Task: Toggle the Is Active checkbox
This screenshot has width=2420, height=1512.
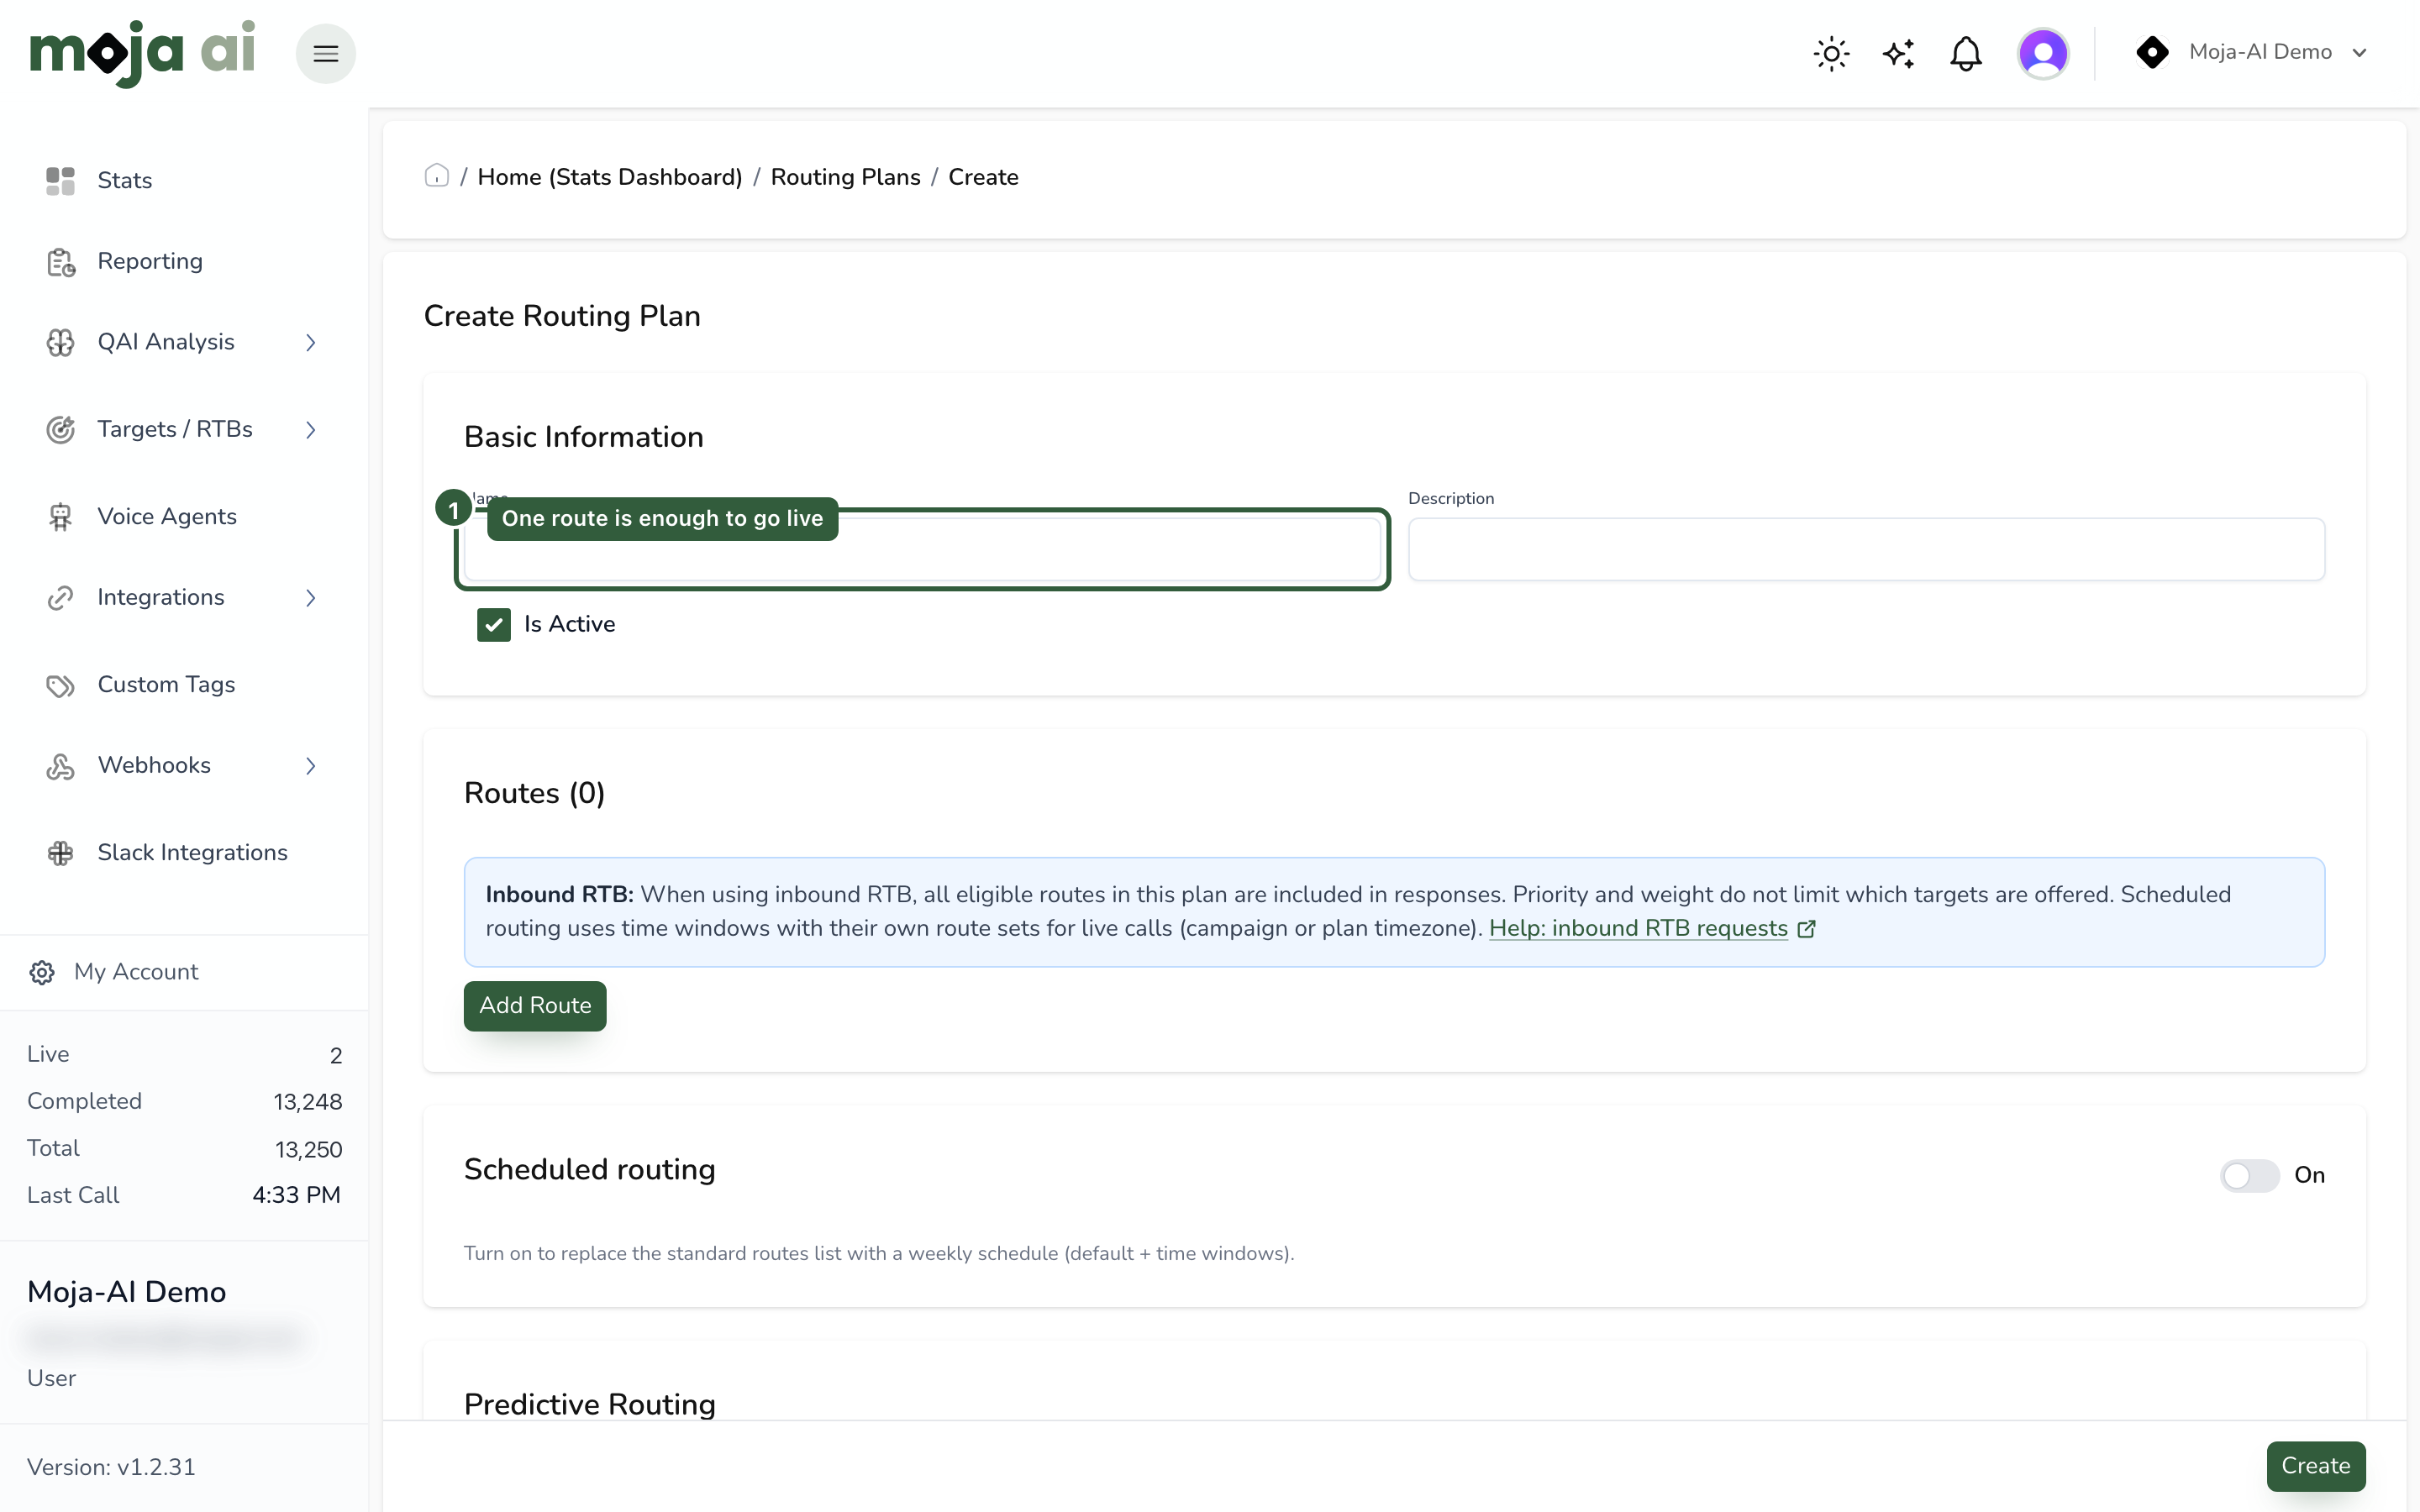Action: click(494, 624)
